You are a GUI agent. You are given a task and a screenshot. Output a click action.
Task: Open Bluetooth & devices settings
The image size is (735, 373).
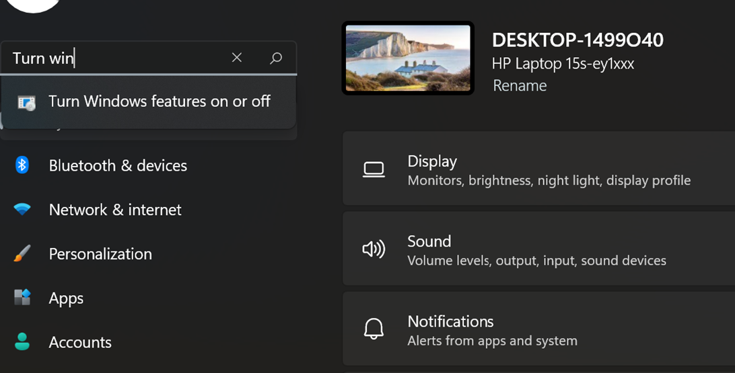[x=118, y=165]
